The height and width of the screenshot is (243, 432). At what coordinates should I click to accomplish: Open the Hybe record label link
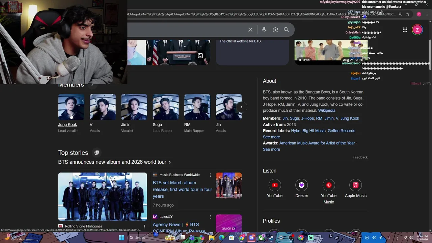(296, 131)
